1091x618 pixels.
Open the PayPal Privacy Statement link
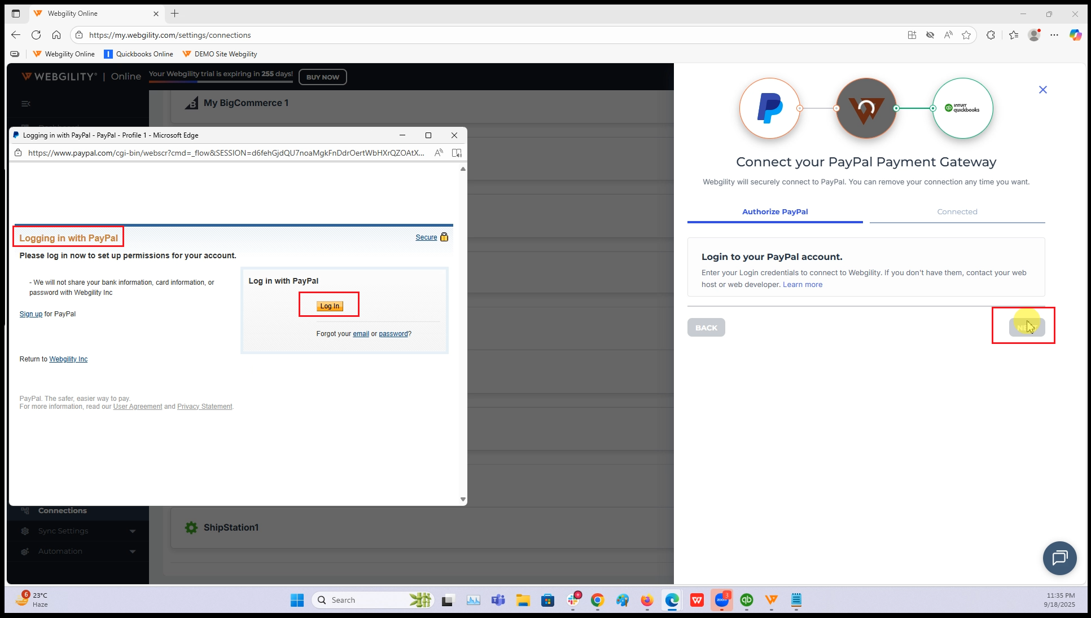205,407
